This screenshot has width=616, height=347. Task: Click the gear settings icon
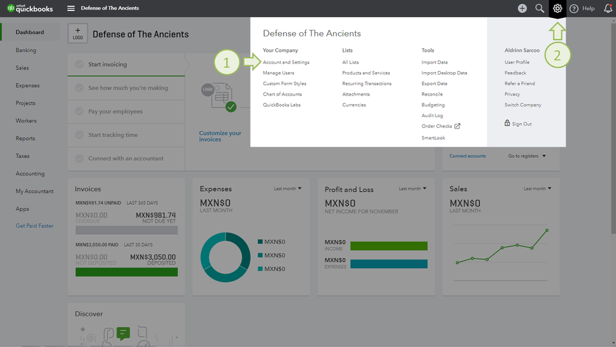tap(557, 8)
